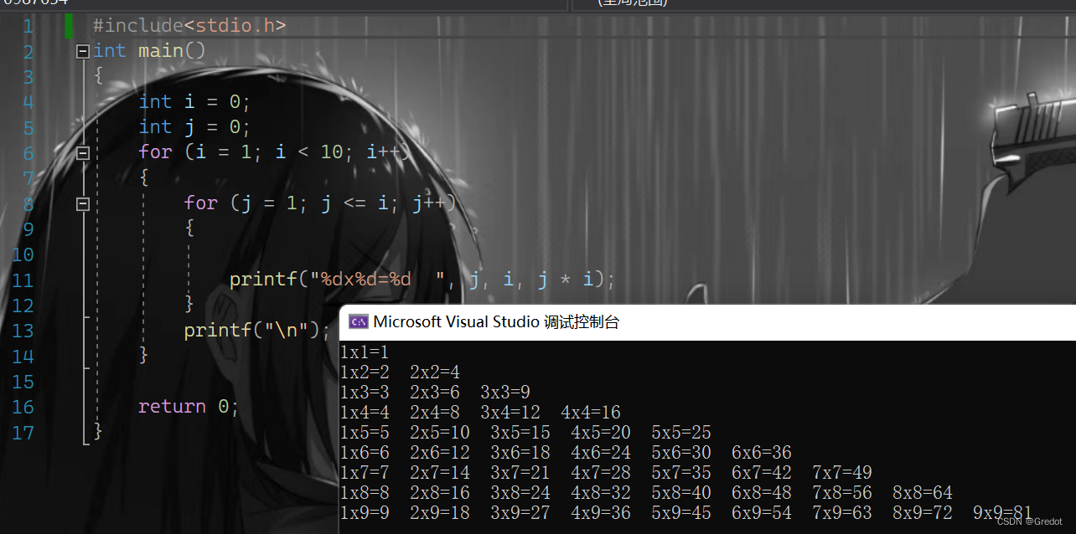Viewport: 1076px width, 534px height.
Task: Click console output 8x8=64
Action: [923, 493]
